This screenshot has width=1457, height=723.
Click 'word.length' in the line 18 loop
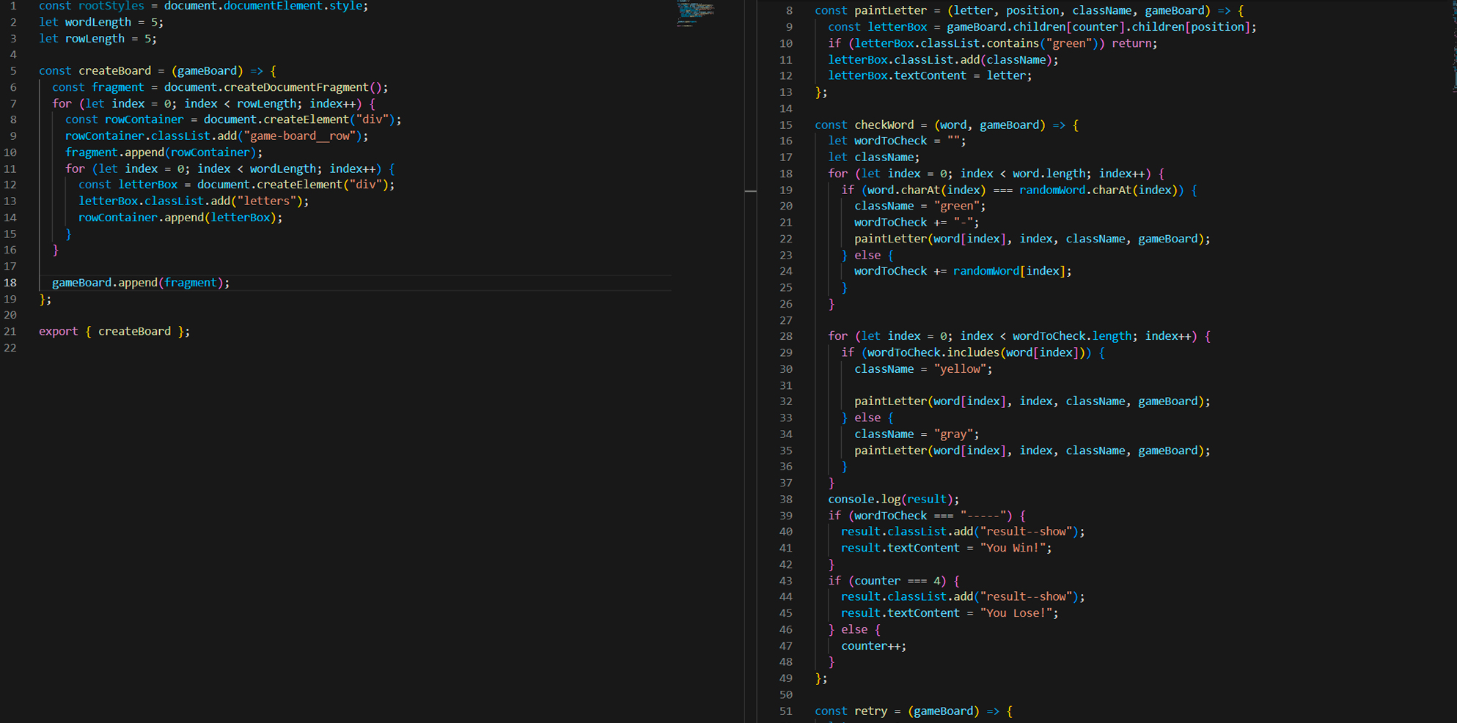[x=1049, y=174]
